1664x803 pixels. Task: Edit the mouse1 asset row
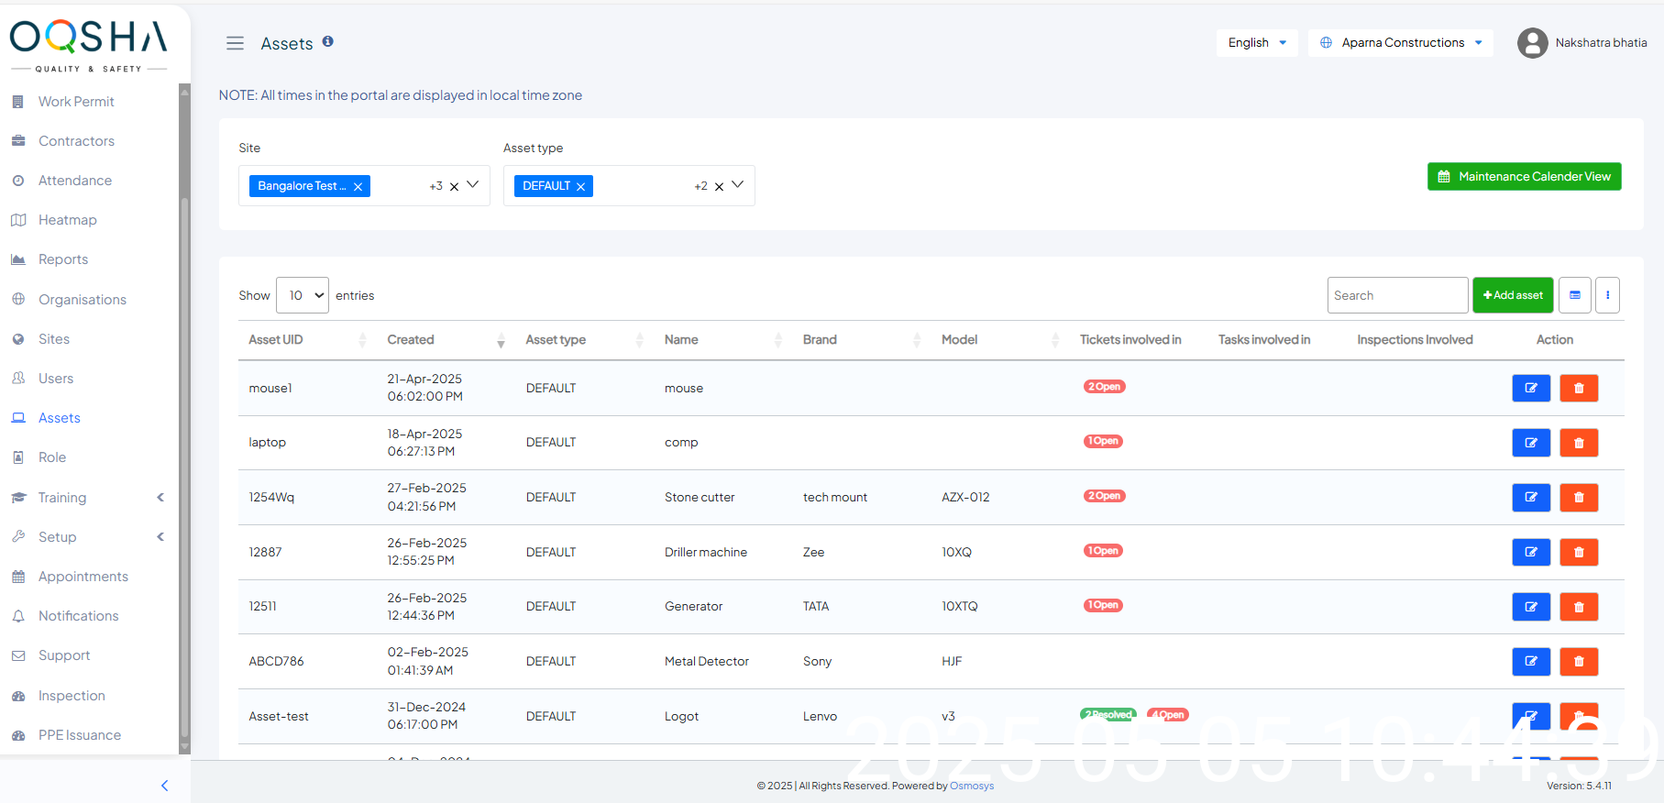pos(1530,388)
